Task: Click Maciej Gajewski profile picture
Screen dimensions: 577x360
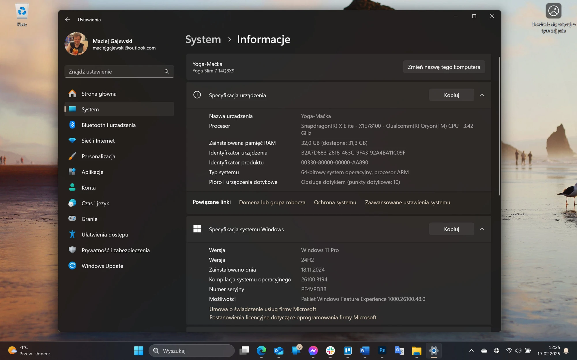Action: click(x=76, y=44)
